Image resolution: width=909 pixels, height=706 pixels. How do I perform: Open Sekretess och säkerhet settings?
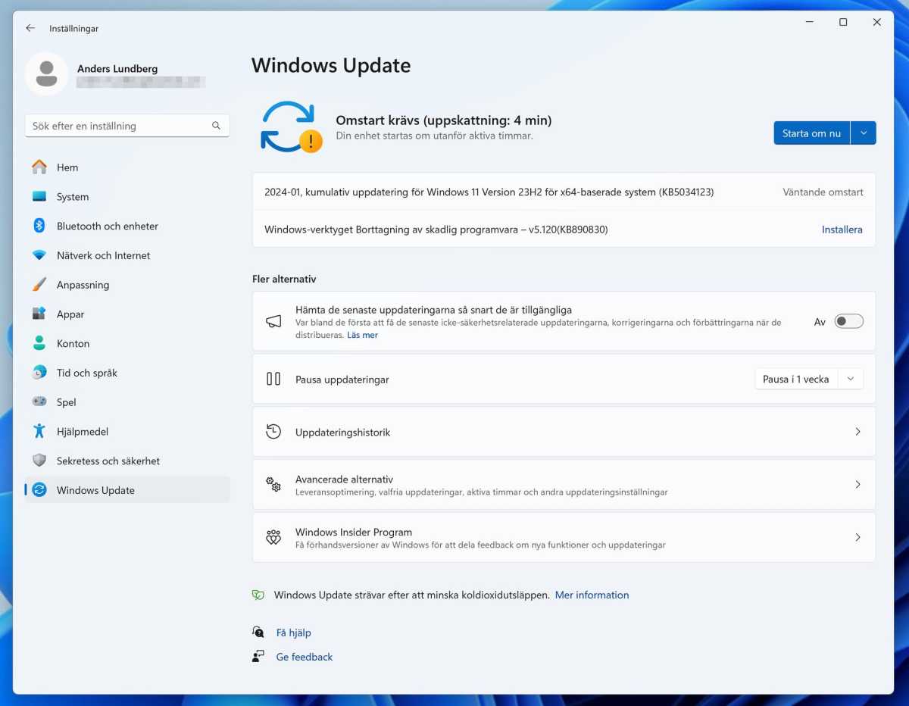pyautogui.click(x=127, y=461)
